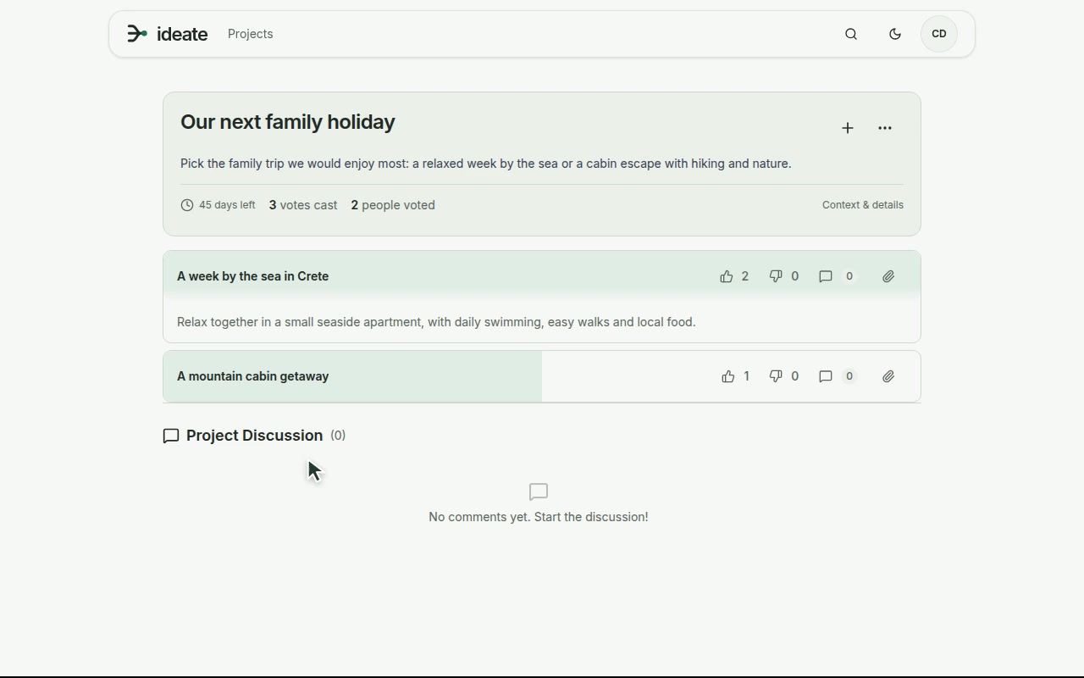Image resolution: width=1084 pixels, height=678 pixels.
Task: Open the CD user avatar menu
Action: [939, 34]
